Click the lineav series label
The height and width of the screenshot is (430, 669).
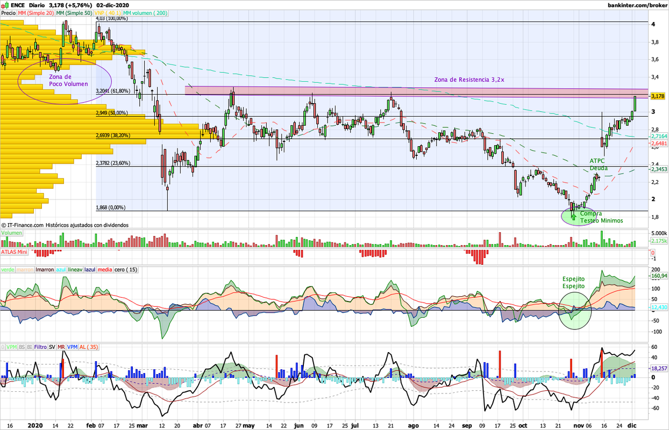[76, 269]
